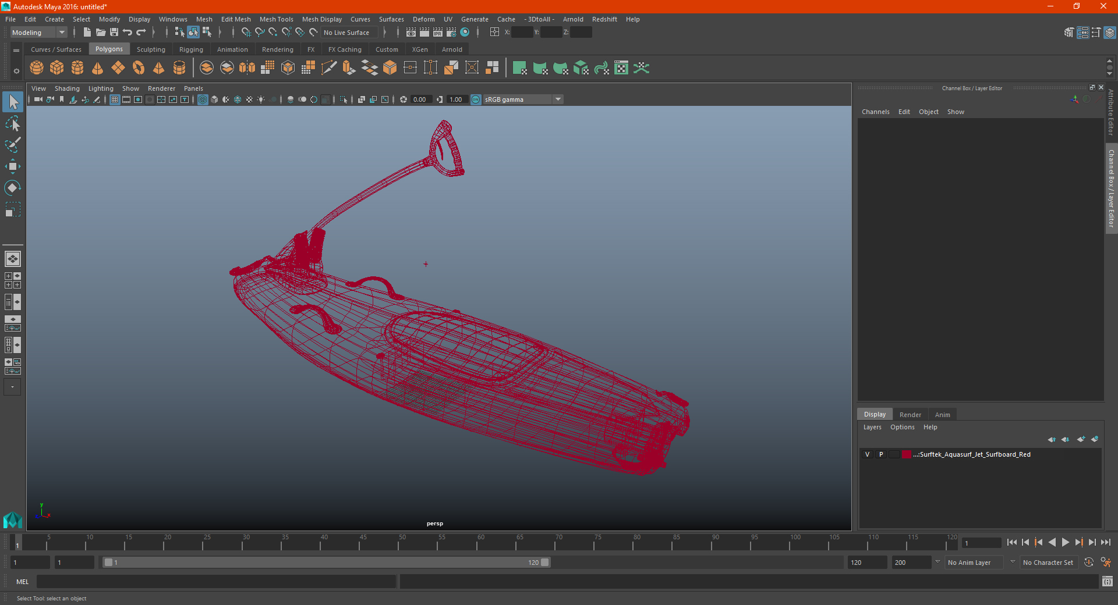Click the red color swatch of the Surftek layer

[907, 454]
